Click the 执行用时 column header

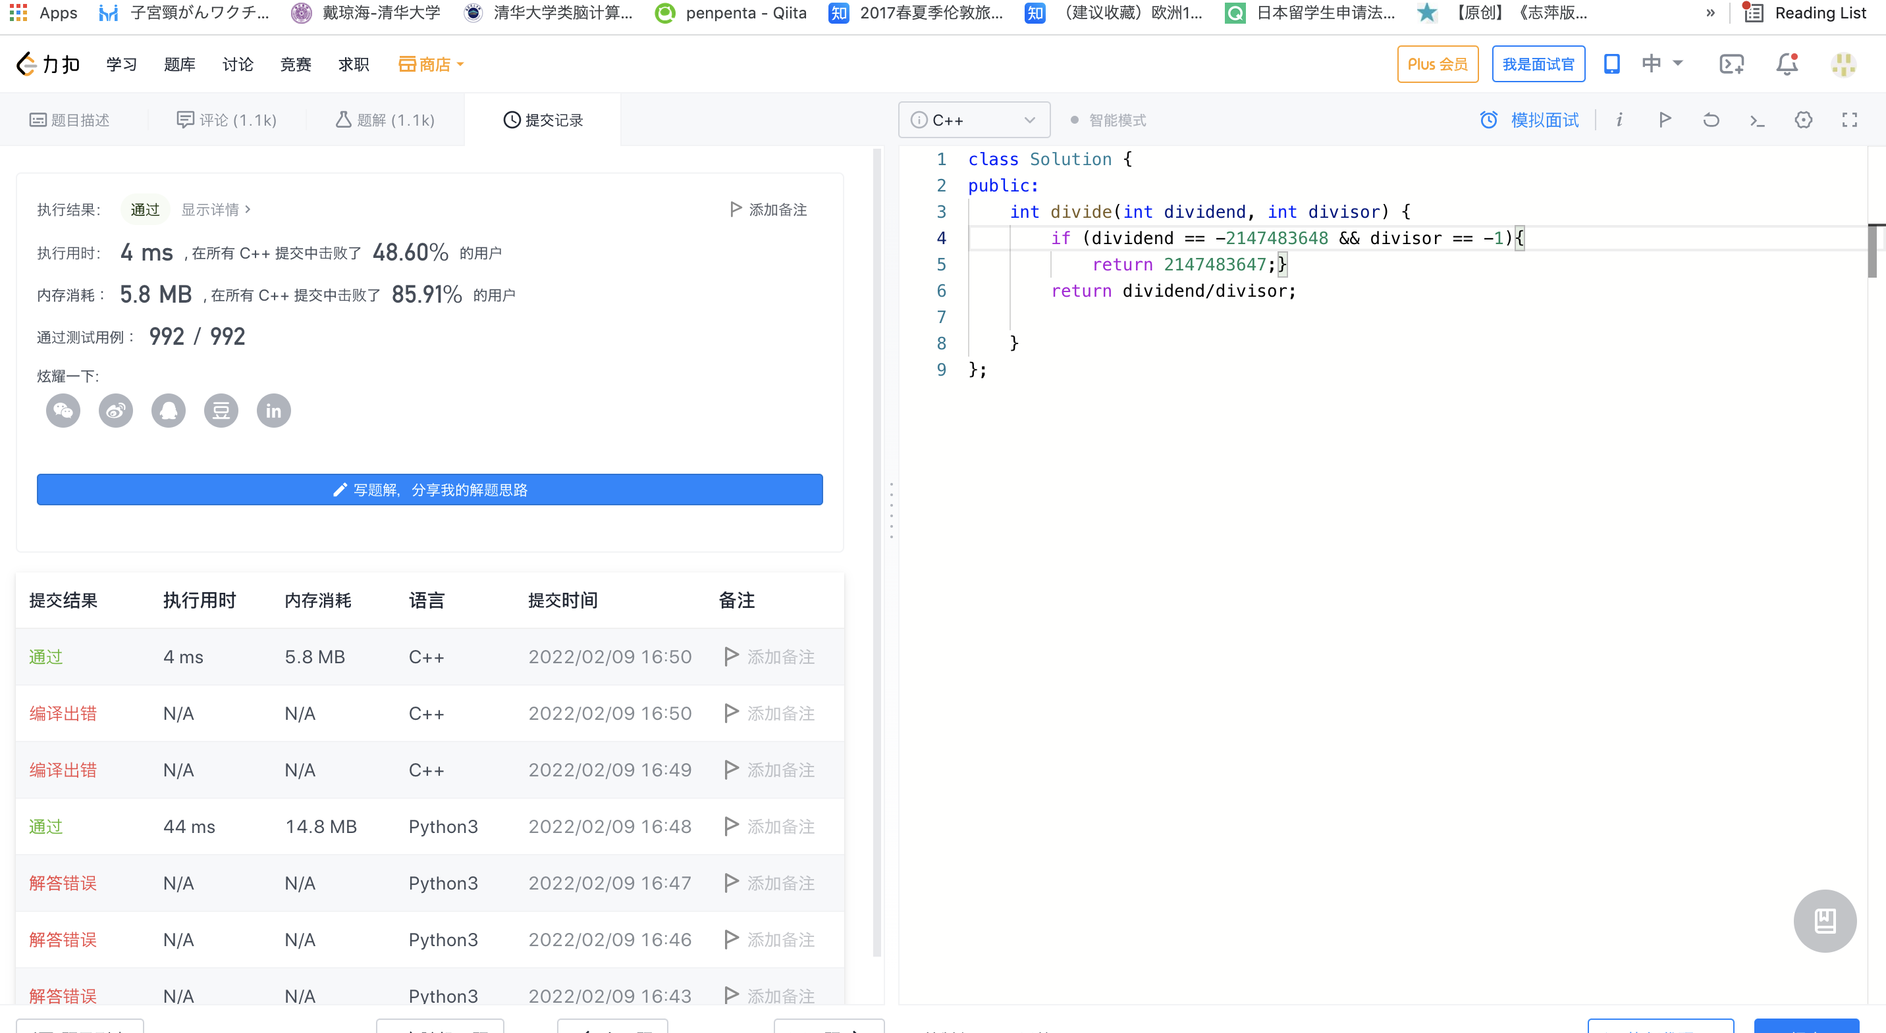coord(199,600)
